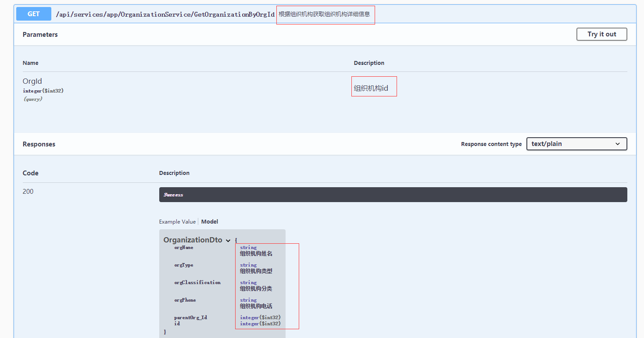Click the Success response description bar
This screenshot has width=644, height=338.
[x=393, y=194]
